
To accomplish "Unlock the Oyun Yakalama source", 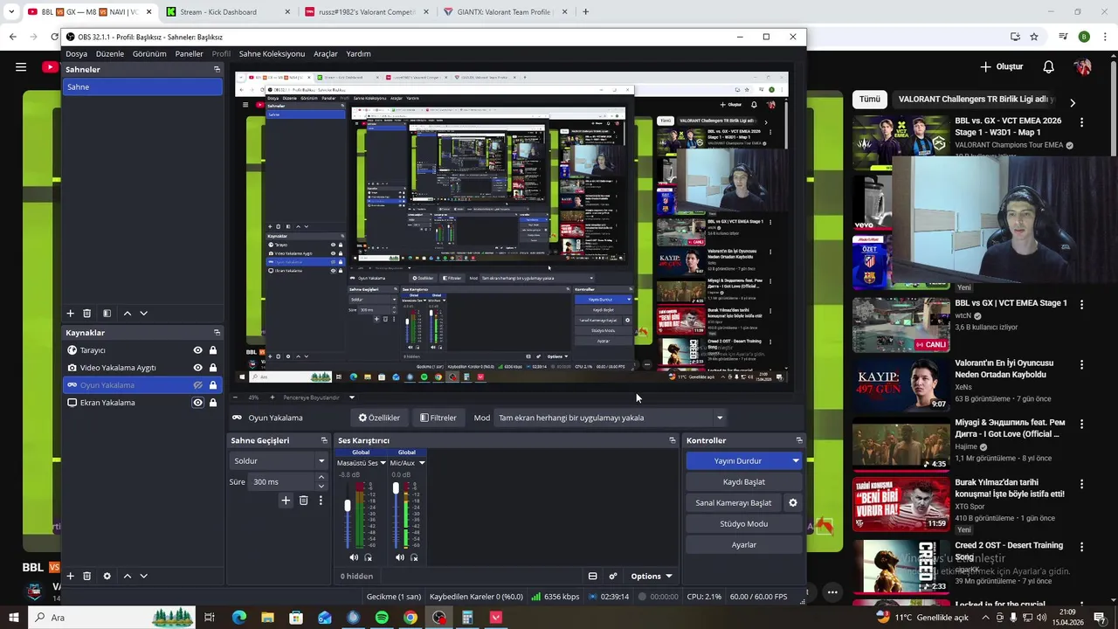I will pyautogui.click(x=213, y=385).
